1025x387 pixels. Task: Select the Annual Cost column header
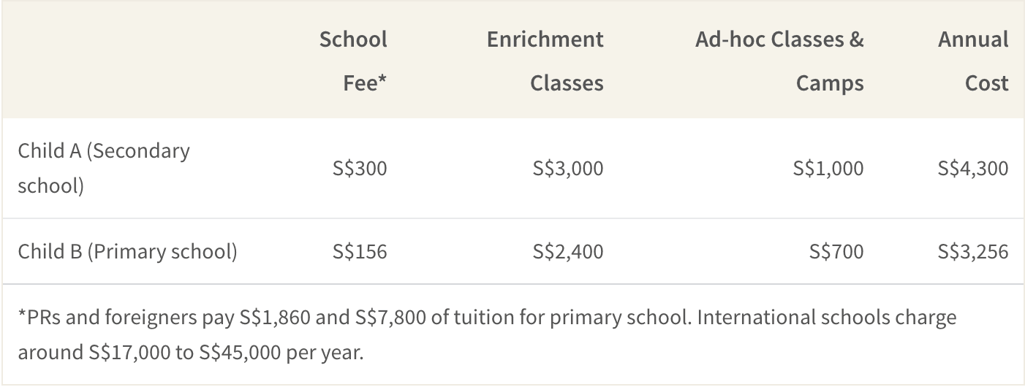(x=973, y=61)
